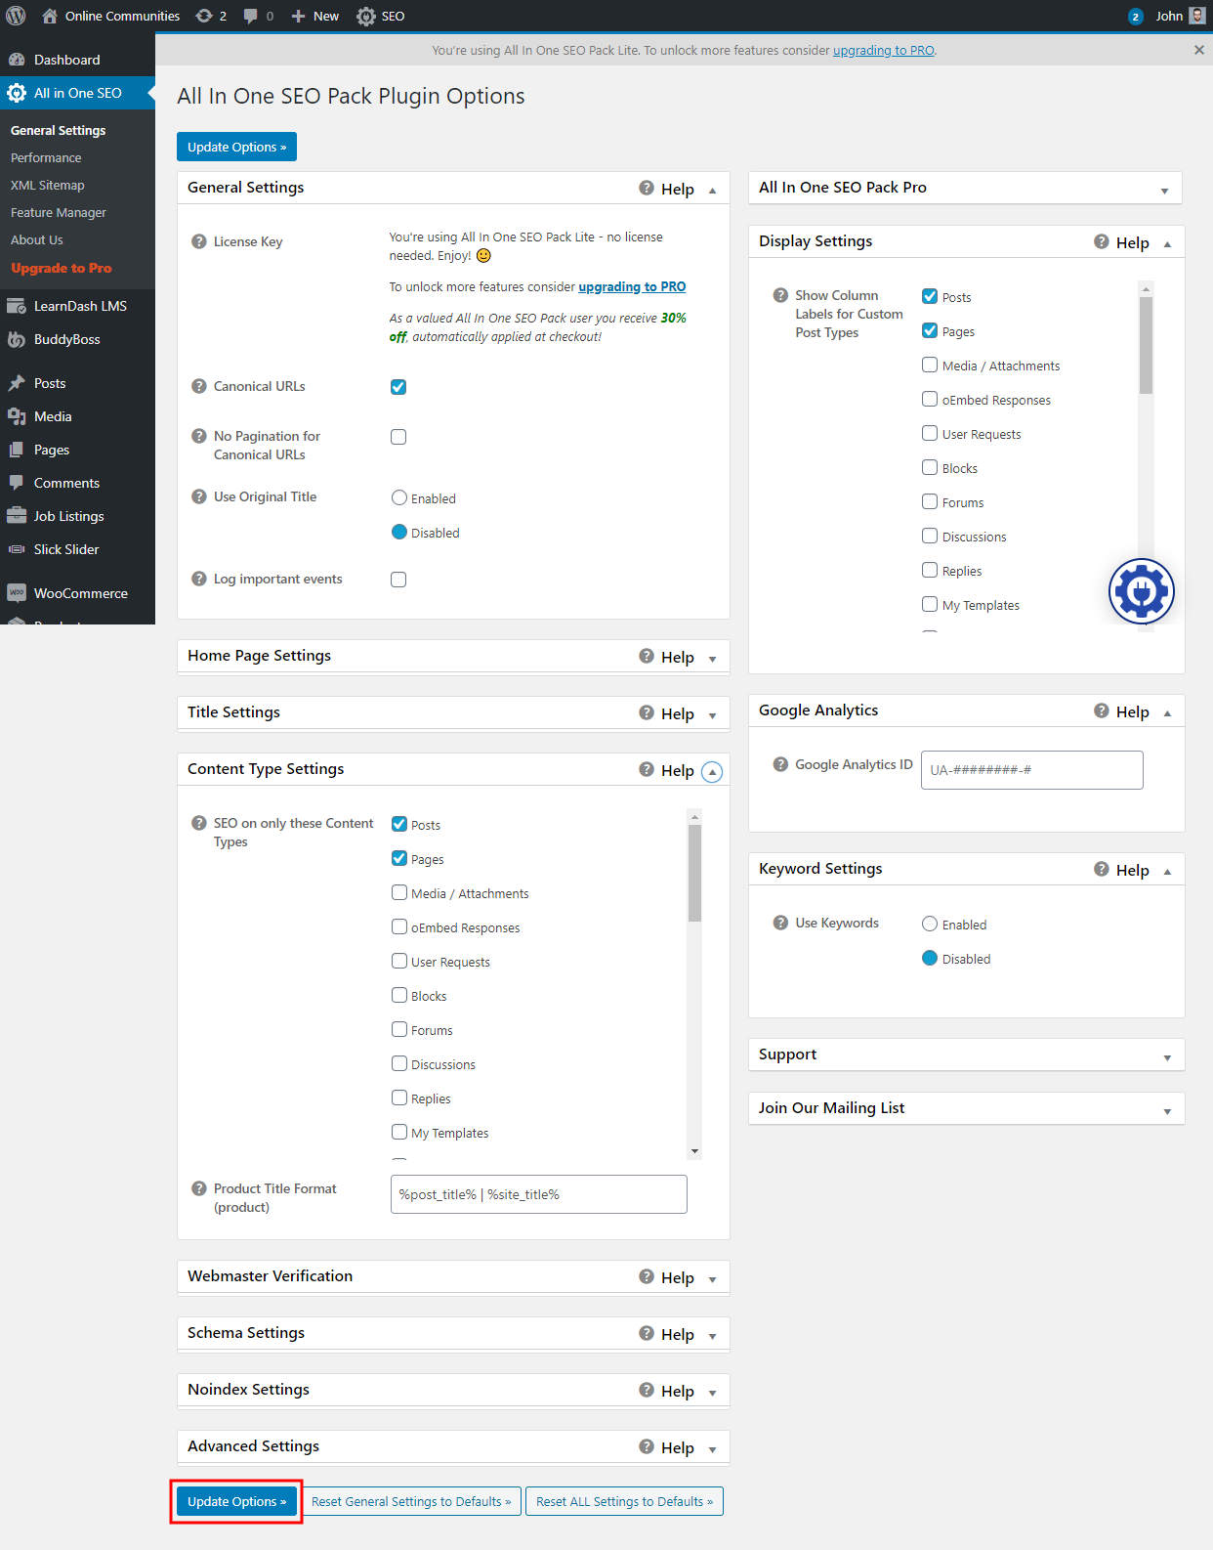
Task: Click help icon beside No Pagination for Canonical URLs
Action: coord(199,436)
